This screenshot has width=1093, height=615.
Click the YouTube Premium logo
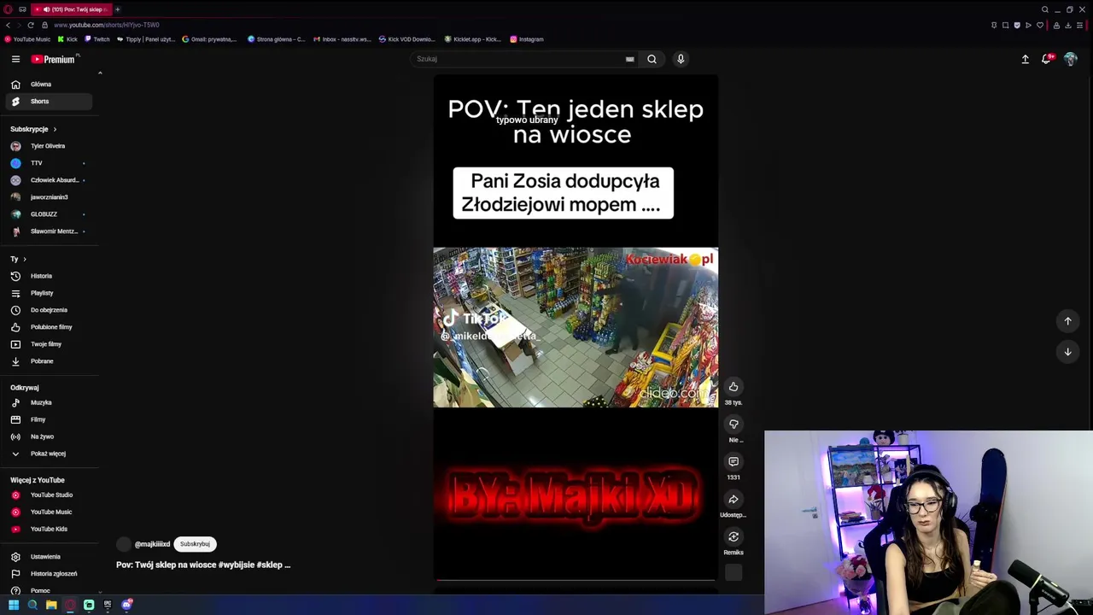(x=54, y=59)
